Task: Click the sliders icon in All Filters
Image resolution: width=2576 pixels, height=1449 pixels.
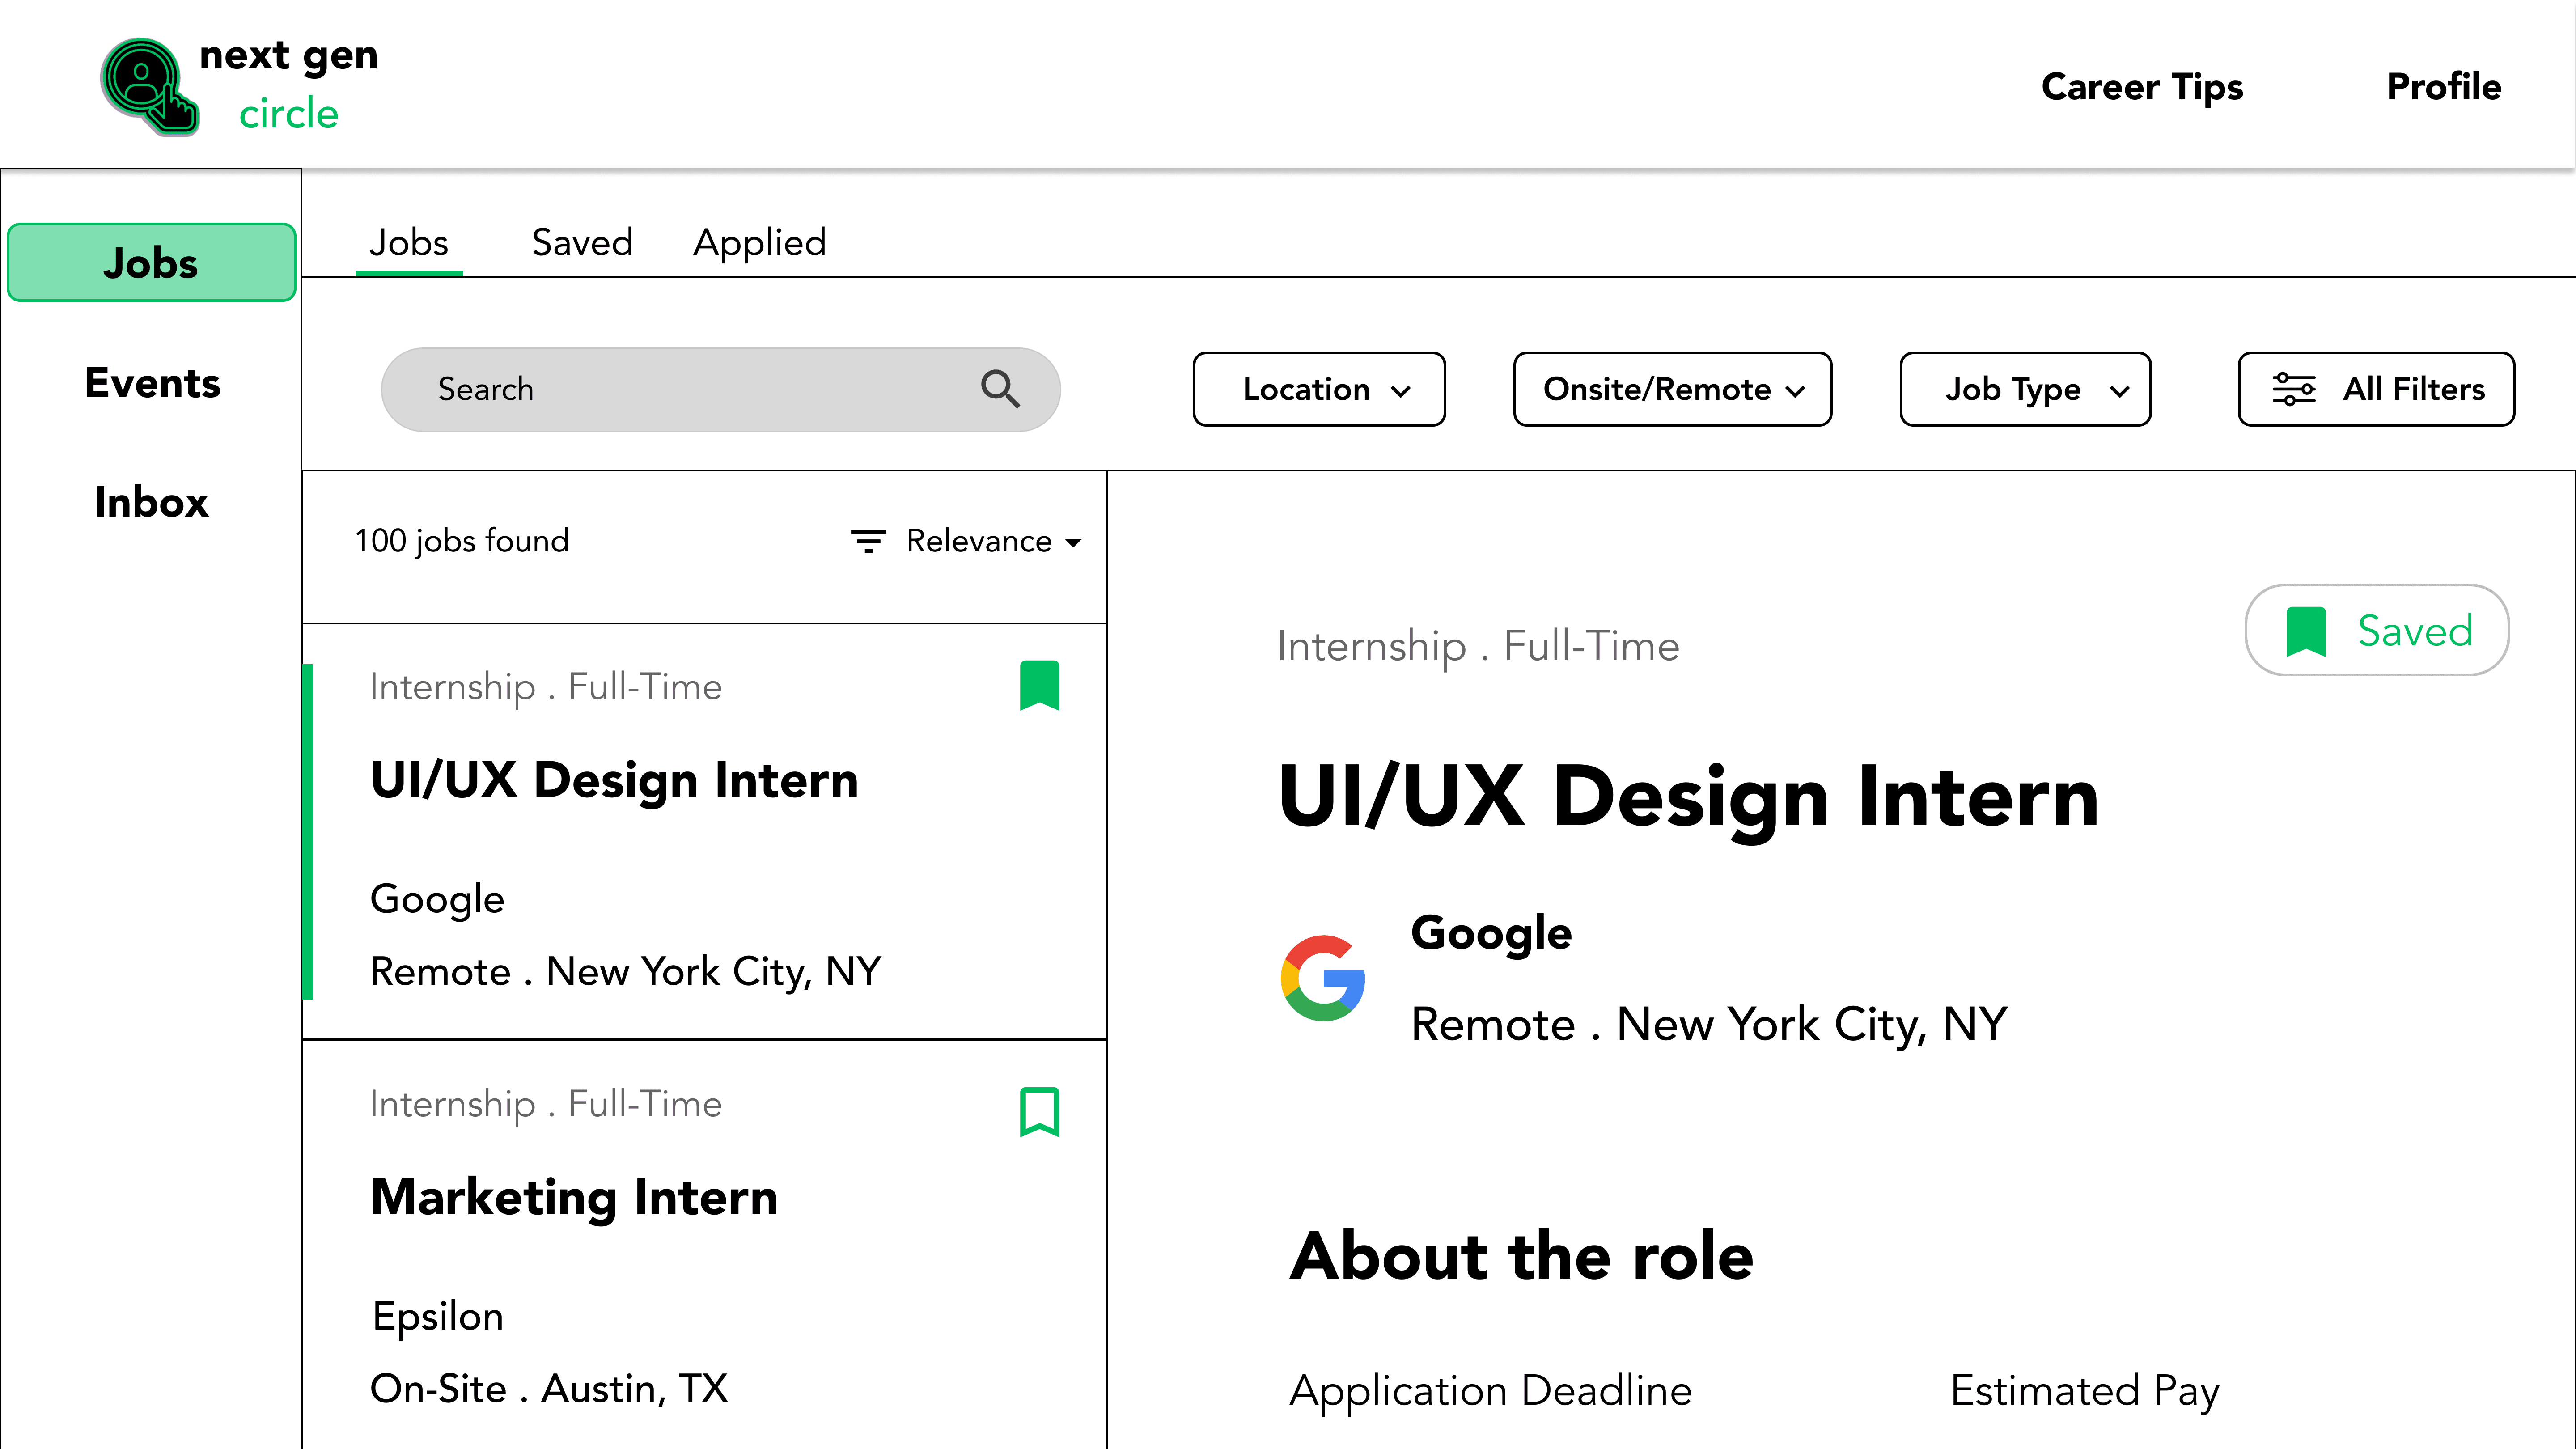Action: [x=2293, y=389]
